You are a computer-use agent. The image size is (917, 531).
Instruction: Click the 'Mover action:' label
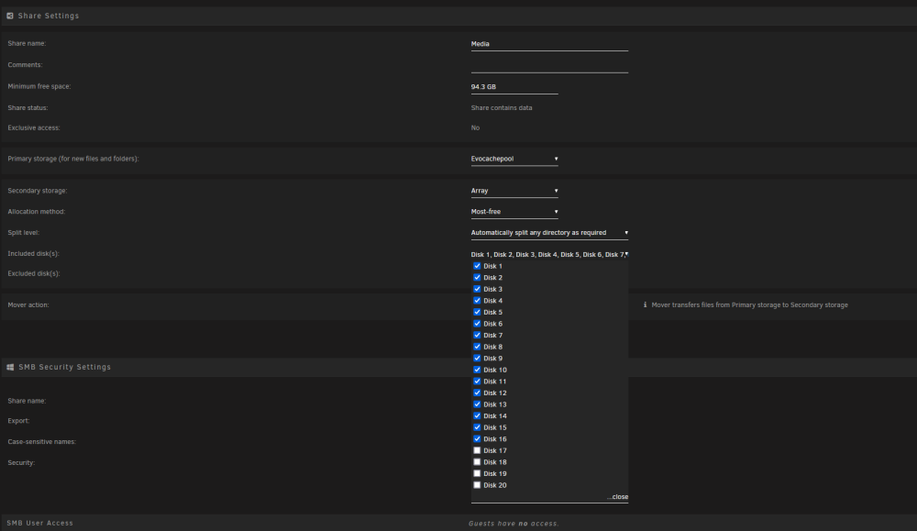coord(28,304)
